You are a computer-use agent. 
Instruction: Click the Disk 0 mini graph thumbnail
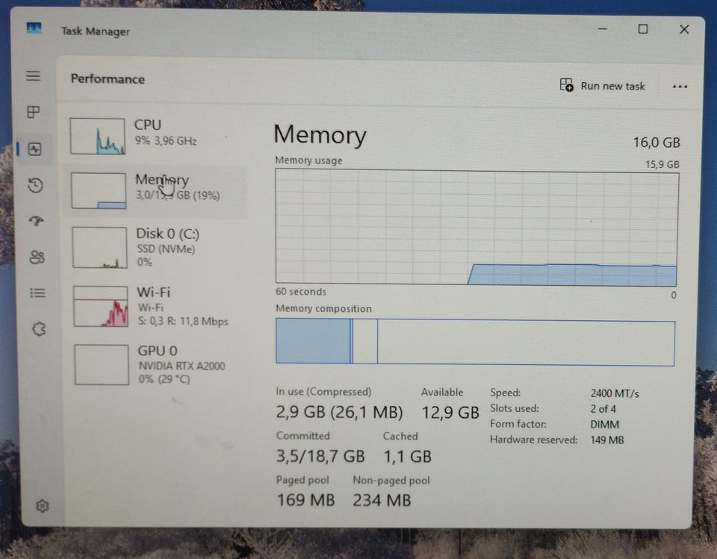tap(99, 247)
